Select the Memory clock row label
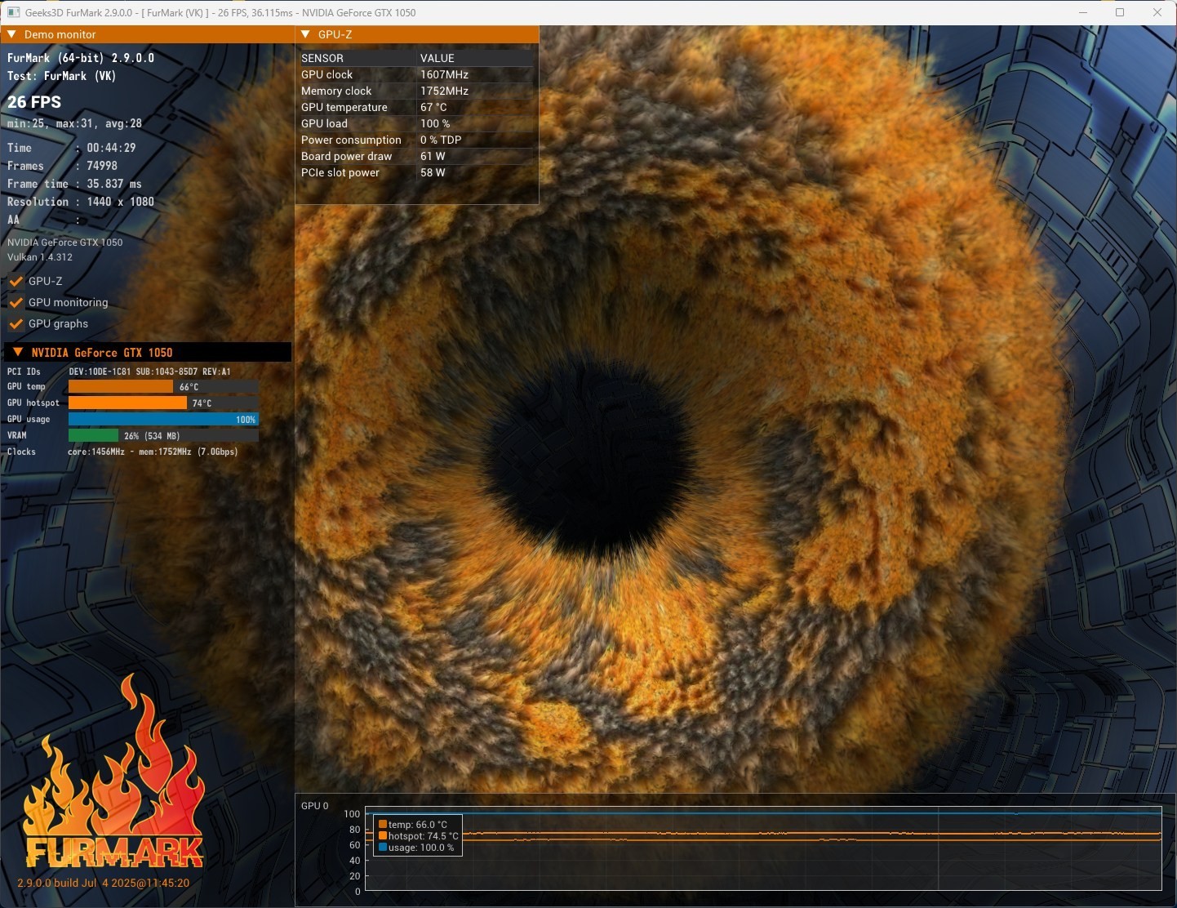This screenshot has width=1177, height=908. tap(336, 91)
